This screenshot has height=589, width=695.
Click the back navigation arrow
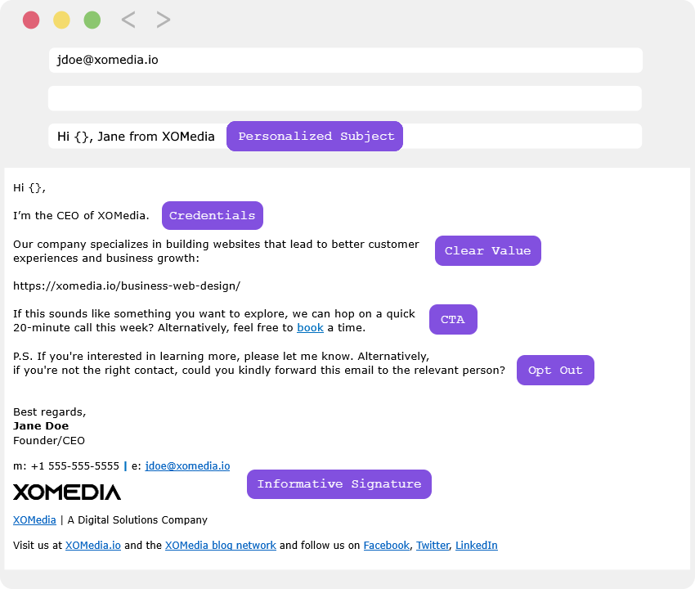tap(128, 20)
